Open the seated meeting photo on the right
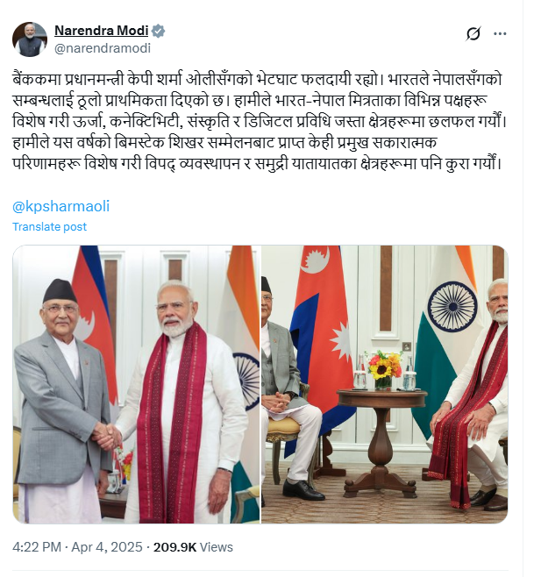This screenshot has width=541, height=577. pos(385,384)
